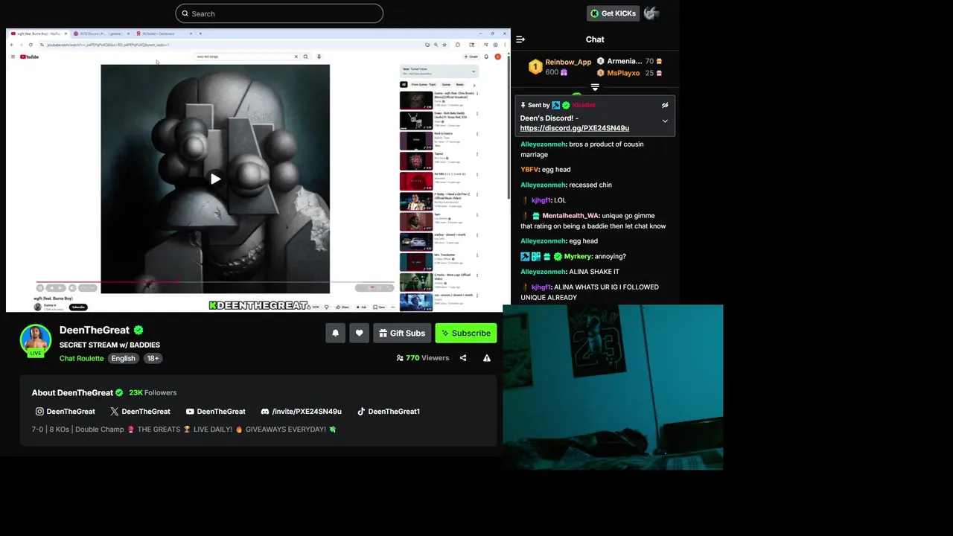Click the Kick search field
The height and width of the screenshot is (536, 953).
[x=279, y=13]
